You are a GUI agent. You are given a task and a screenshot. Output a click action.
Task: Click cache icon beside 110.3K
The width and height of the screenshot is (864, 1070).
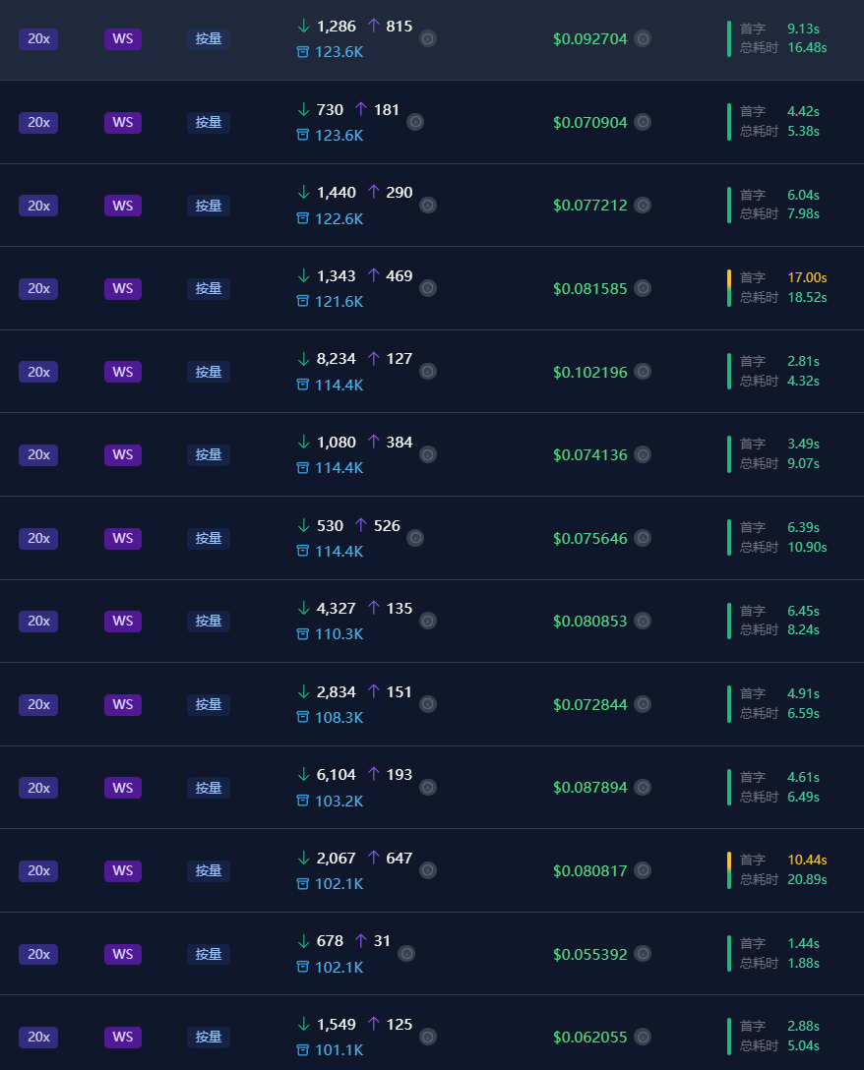pos(302,634)
